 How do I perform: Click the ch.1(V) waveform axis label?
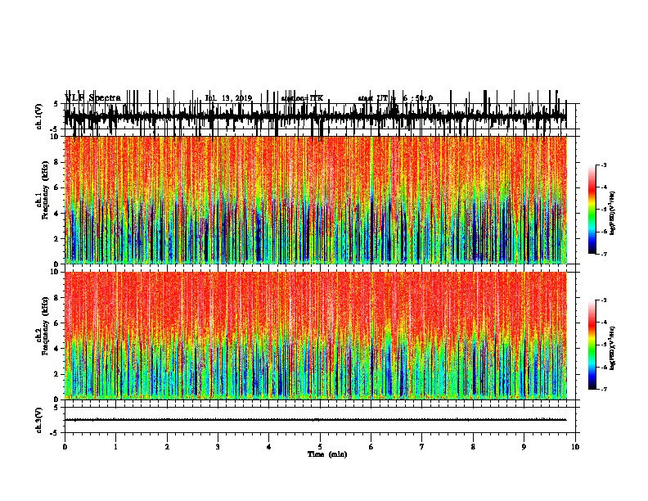click(x=39, y=116)
